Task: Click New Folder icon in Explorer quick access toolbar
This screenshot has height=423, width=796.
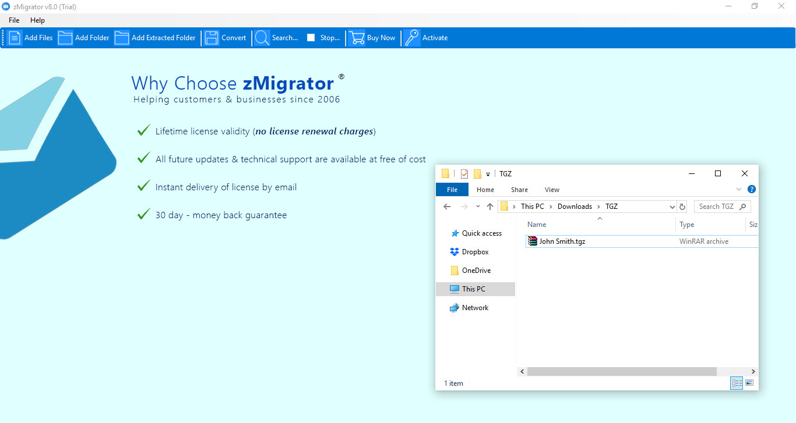Action: [477, 173]
